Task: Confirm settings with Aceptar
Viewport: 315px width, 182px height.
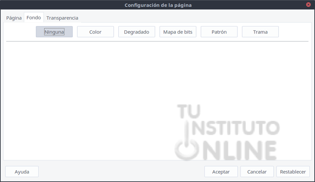Action: (x=221, y=171)
